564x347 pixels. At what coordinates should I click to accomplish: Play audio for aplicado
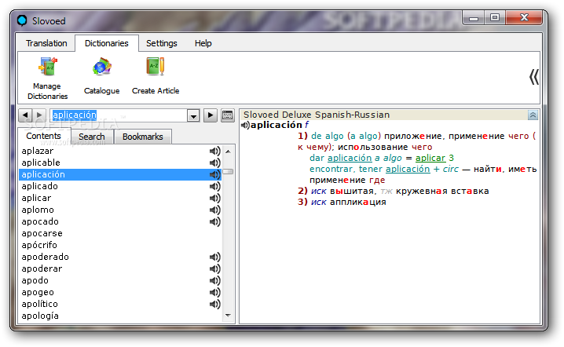coord(214,186)
